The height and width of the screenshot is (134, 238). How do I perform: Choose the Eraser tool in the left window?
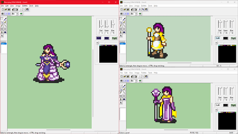pyautogui.click(x=5, y=22)
